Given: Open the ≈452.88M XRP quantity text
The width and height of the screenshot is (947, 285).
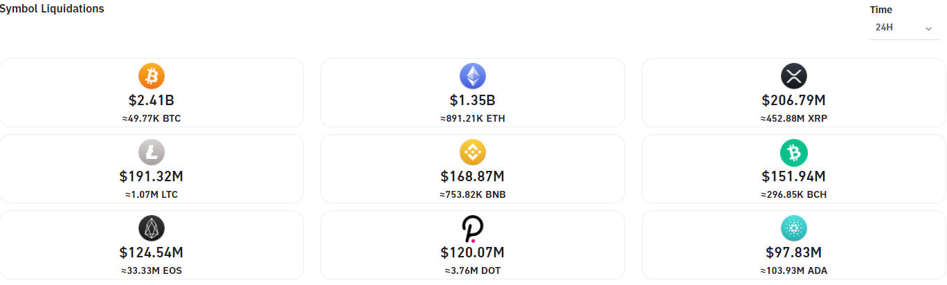Looking at the screenshot, I should click(794, 118).
